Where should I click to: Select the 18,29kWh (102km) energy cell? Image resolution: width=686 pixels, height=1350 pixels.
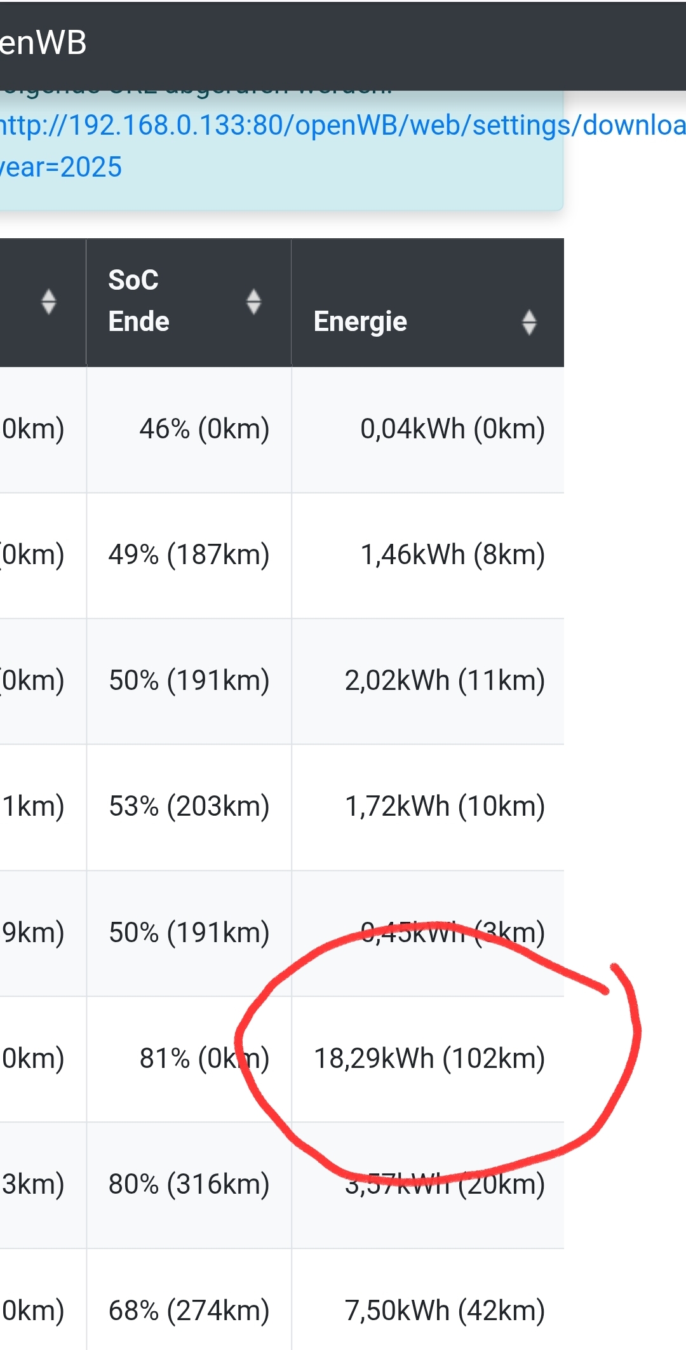click(429, 1058)
